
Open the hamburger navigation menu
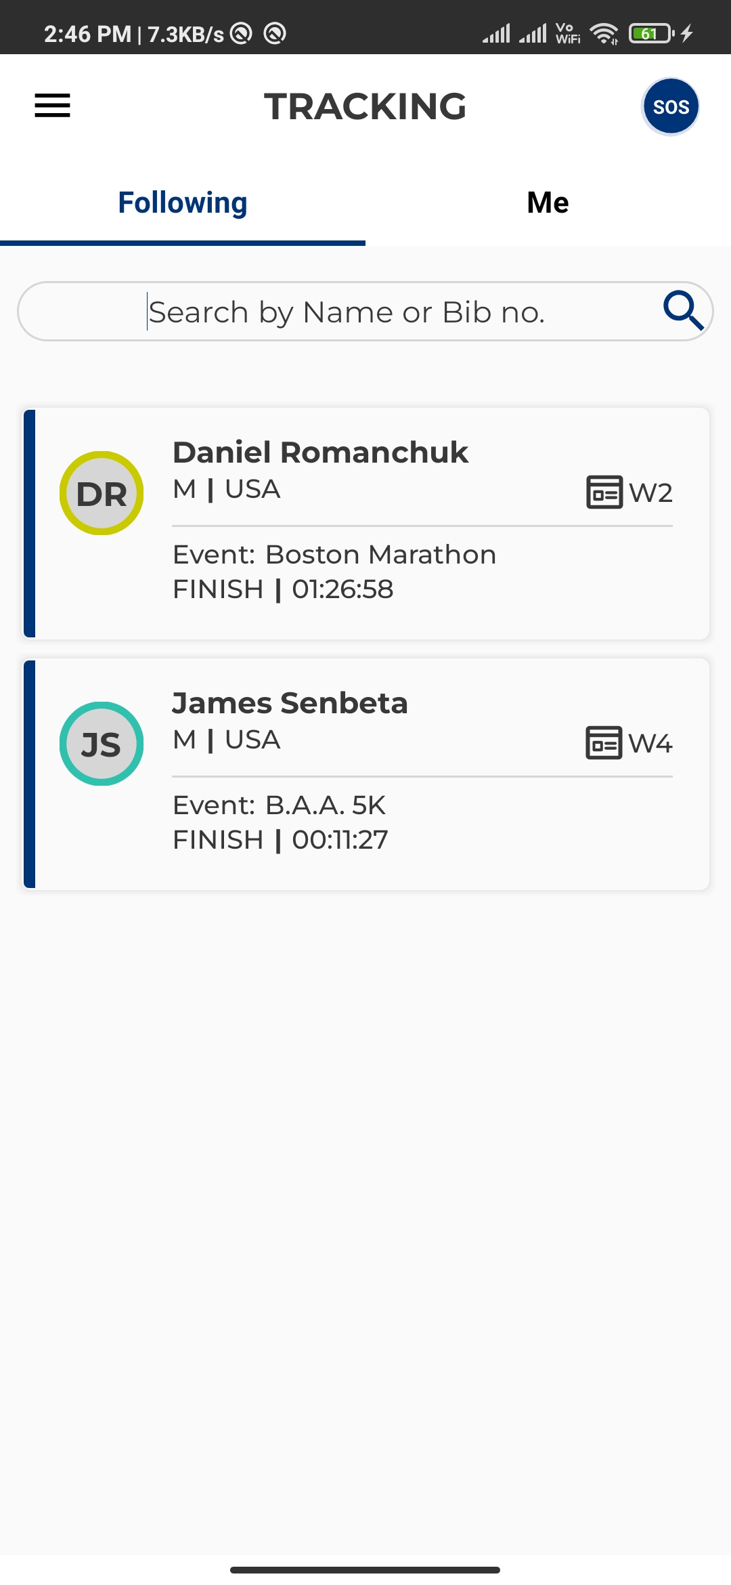(x=53, y=106)
